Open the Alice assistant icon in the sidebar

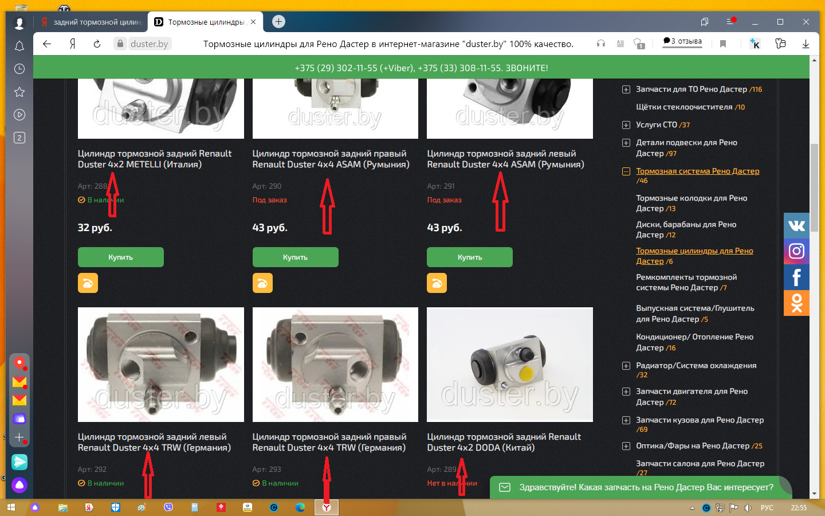(x=19, y=485)
